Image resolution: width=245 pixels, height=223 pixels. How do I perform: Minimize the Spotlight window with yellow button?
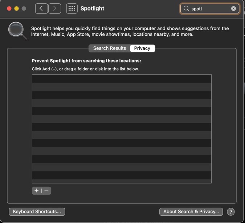pyautogui.click(x=17, y=8)
